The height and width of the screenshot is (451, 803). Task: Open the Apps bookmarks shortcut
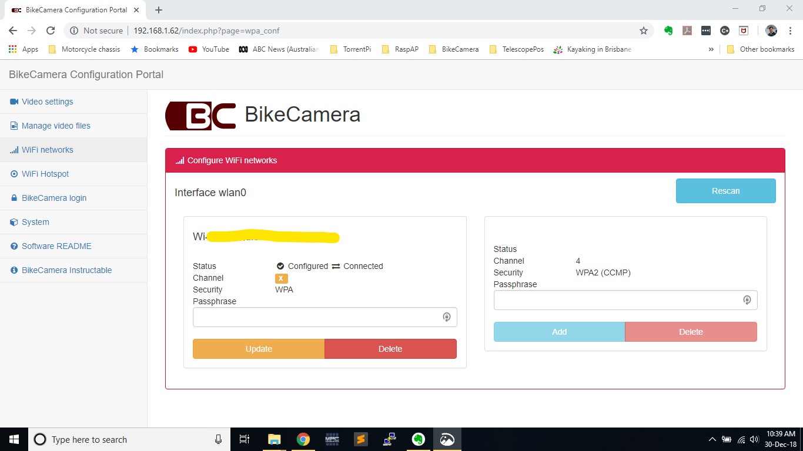[x=24, y=49]
